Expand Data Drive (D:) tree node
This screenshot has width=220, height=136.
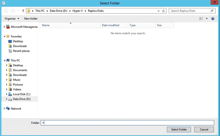[7, 99]
